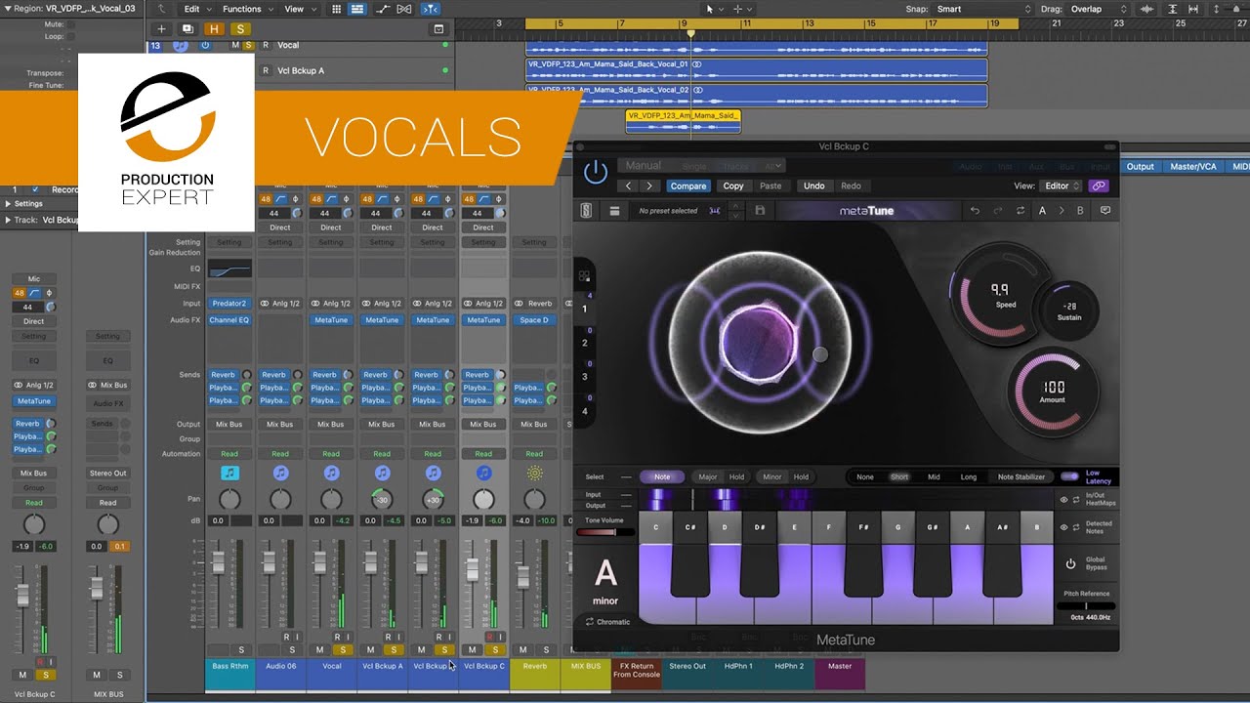Click the Global Bypass power icon
1250x703 pixels.
click(1070, 564)
